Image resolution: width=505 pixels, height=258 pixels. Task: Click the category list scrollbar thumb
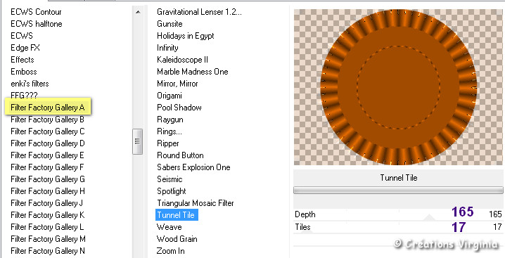(x=138, y=141)
